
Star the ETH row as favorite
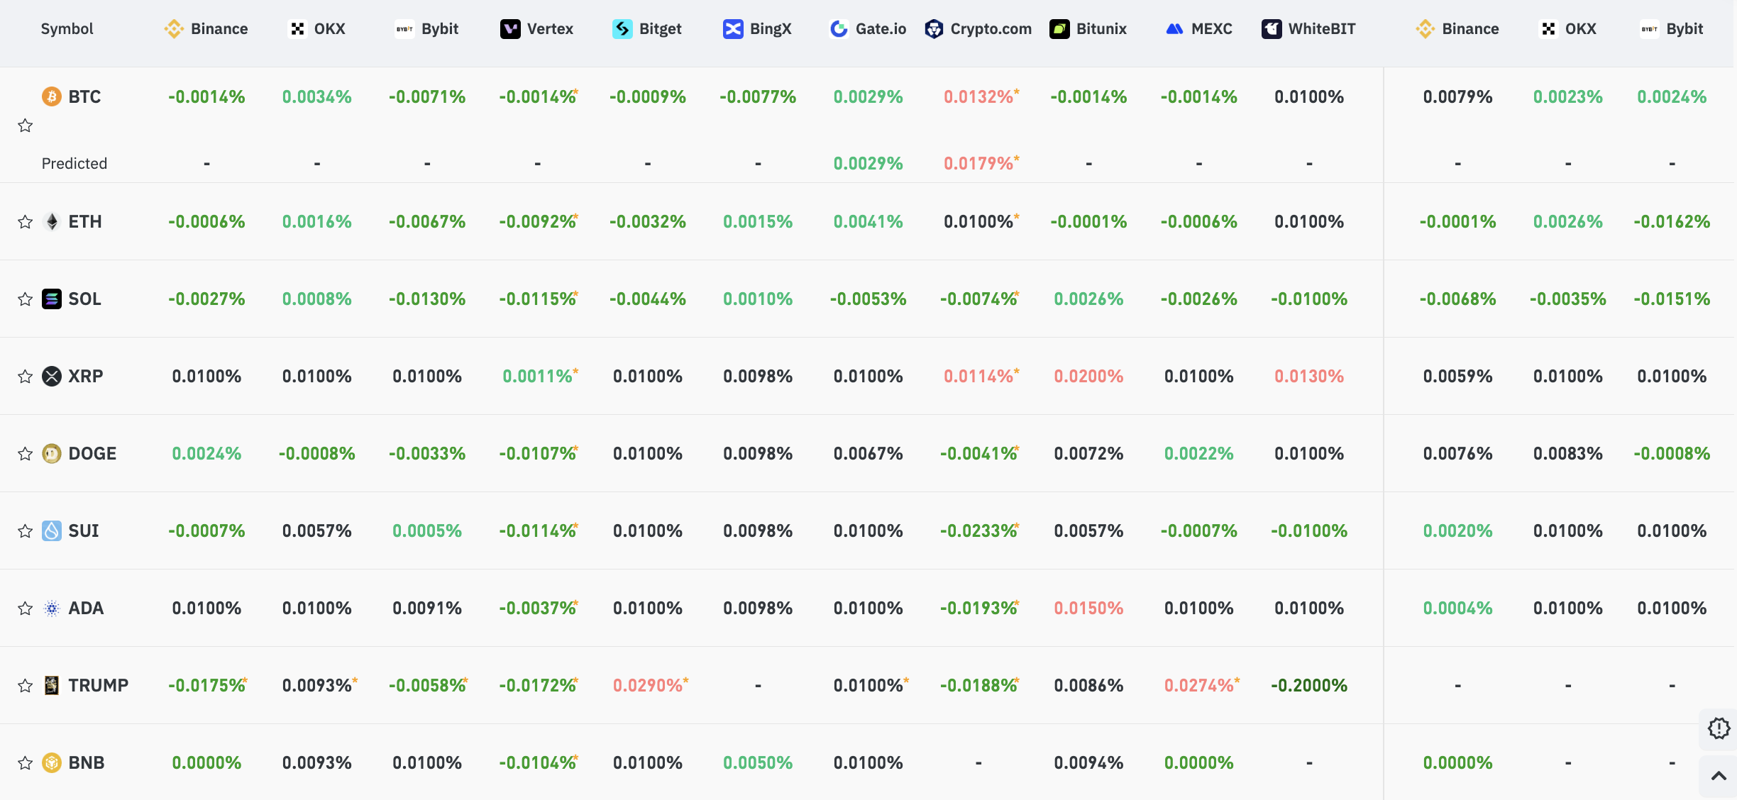(26, 222)
